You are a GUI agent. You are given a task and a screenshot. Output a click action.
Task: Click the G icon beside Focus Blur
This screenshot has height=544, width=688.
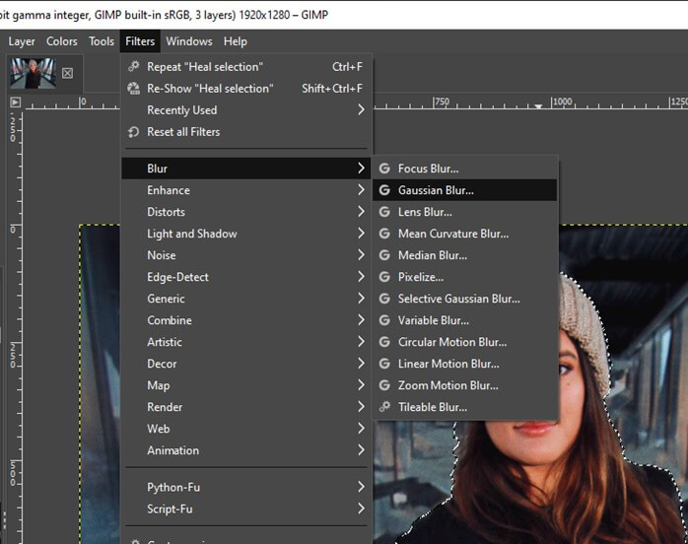coord(384,169)
